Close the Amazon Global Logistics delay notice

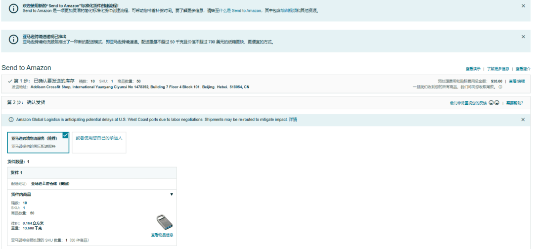[x=523, y=120]
